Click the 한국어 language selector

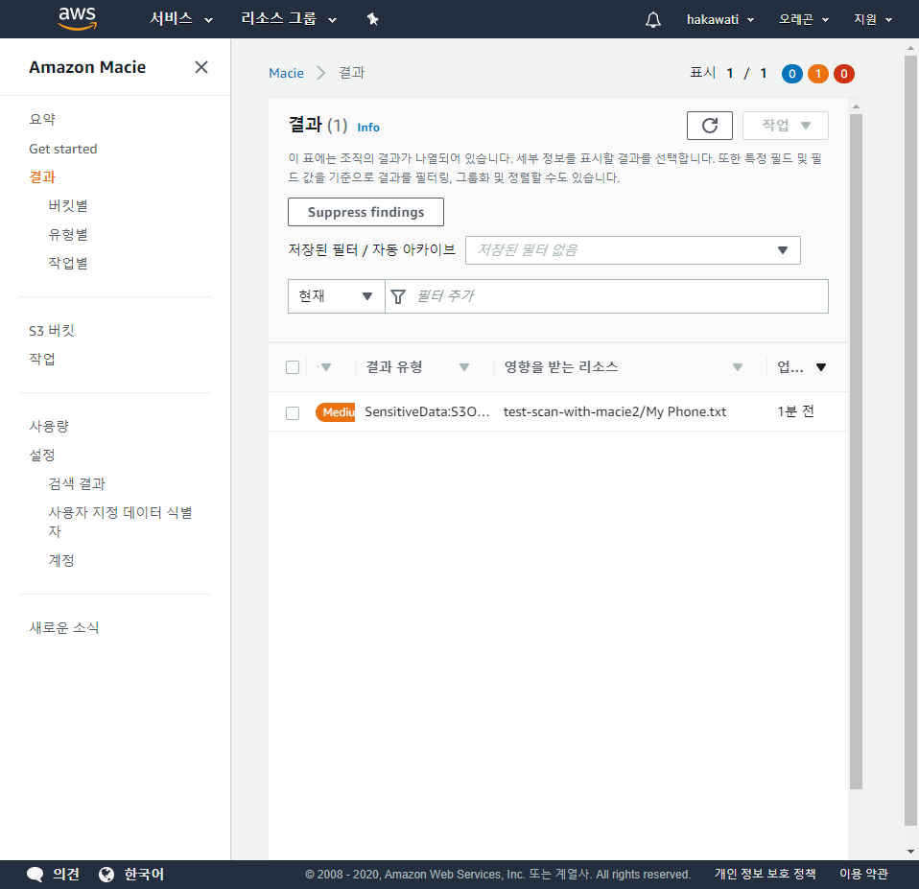[144, 875]
